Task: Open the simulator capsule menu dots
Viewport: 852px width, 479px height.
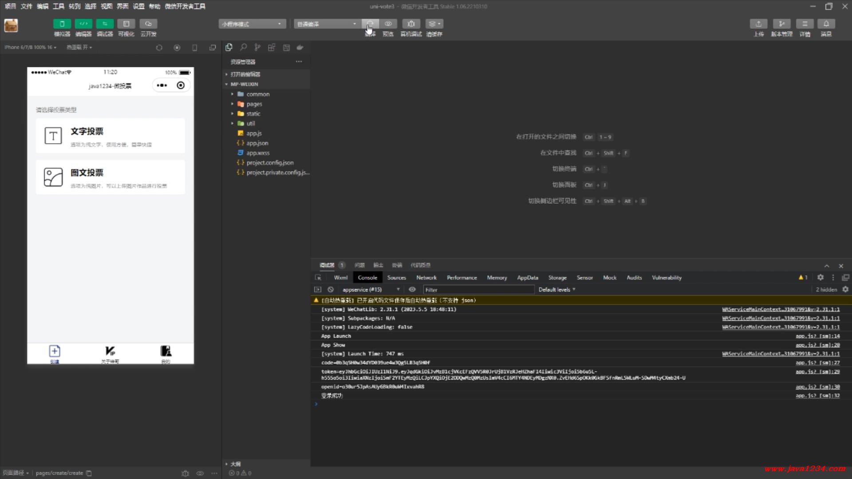Action: click(x=162, y=85)
